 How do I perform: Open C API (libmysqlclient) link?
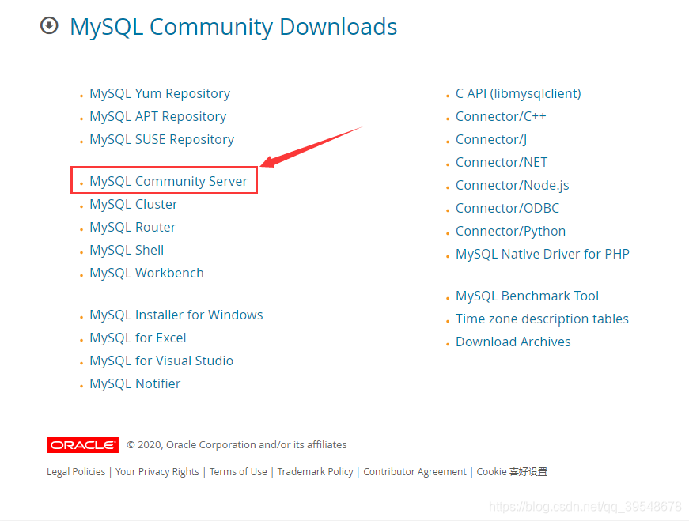pyautogui.click(x=518, y=93)
